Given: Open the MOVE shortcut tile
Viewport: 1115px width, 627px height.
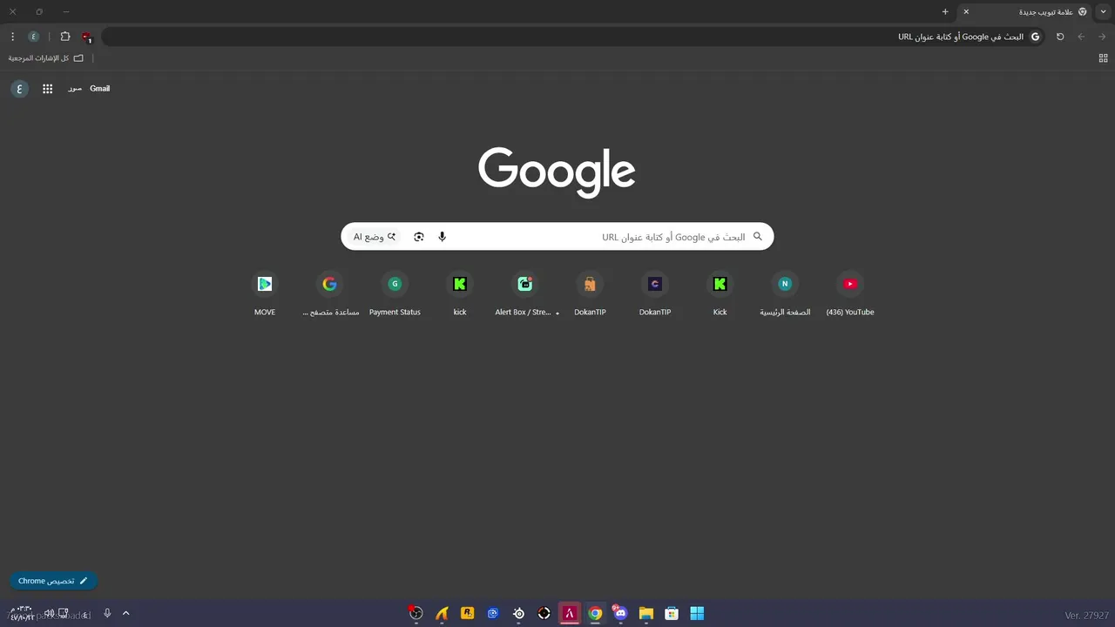Looking at the screenshot, I should (265, 294).
